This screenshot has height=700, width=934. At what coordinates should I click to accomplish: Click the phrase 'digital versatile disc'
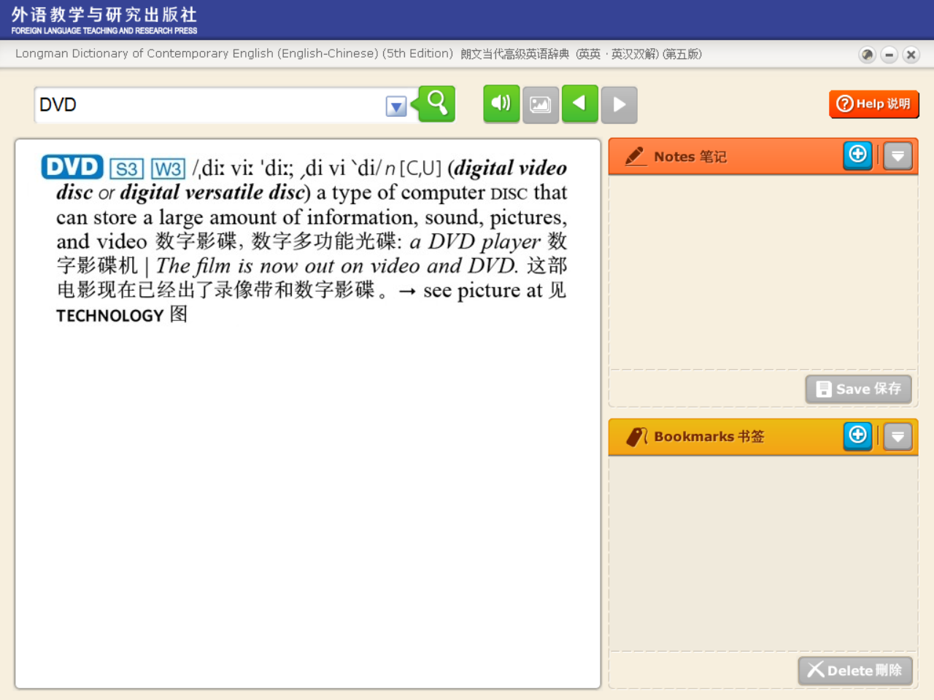click(212, 192)
